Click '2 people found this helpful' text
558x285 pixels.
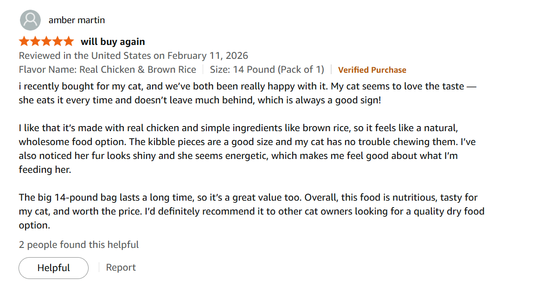click(x=78, y=244)
